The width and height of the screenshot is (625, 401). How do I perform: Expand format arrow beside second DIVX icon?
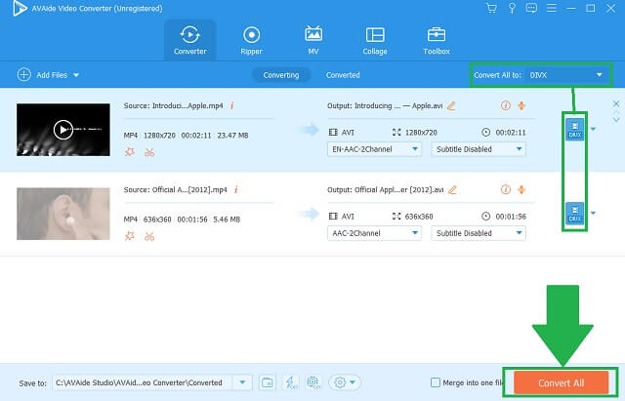tap(593, 213)
